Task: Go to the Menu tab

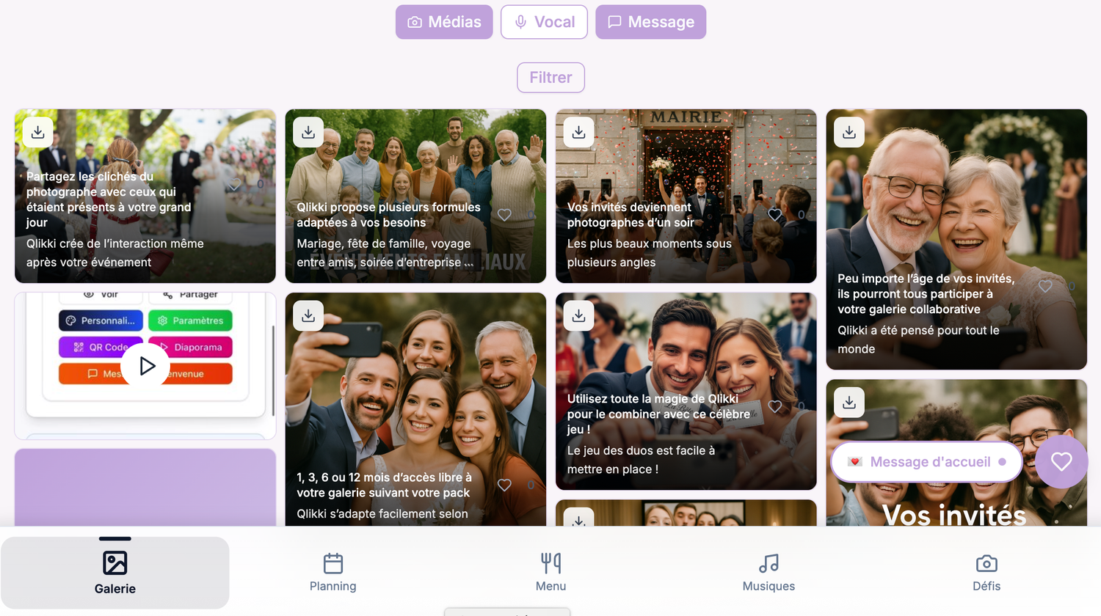Action: tap(550, 573)
